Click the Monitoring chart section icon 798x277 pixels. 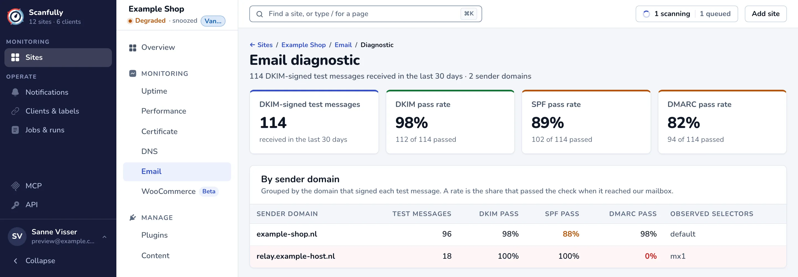click(x=133, y=74)
